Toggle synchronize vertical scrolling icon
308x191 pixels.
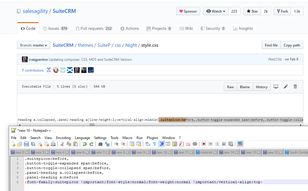tap(132, 144)
